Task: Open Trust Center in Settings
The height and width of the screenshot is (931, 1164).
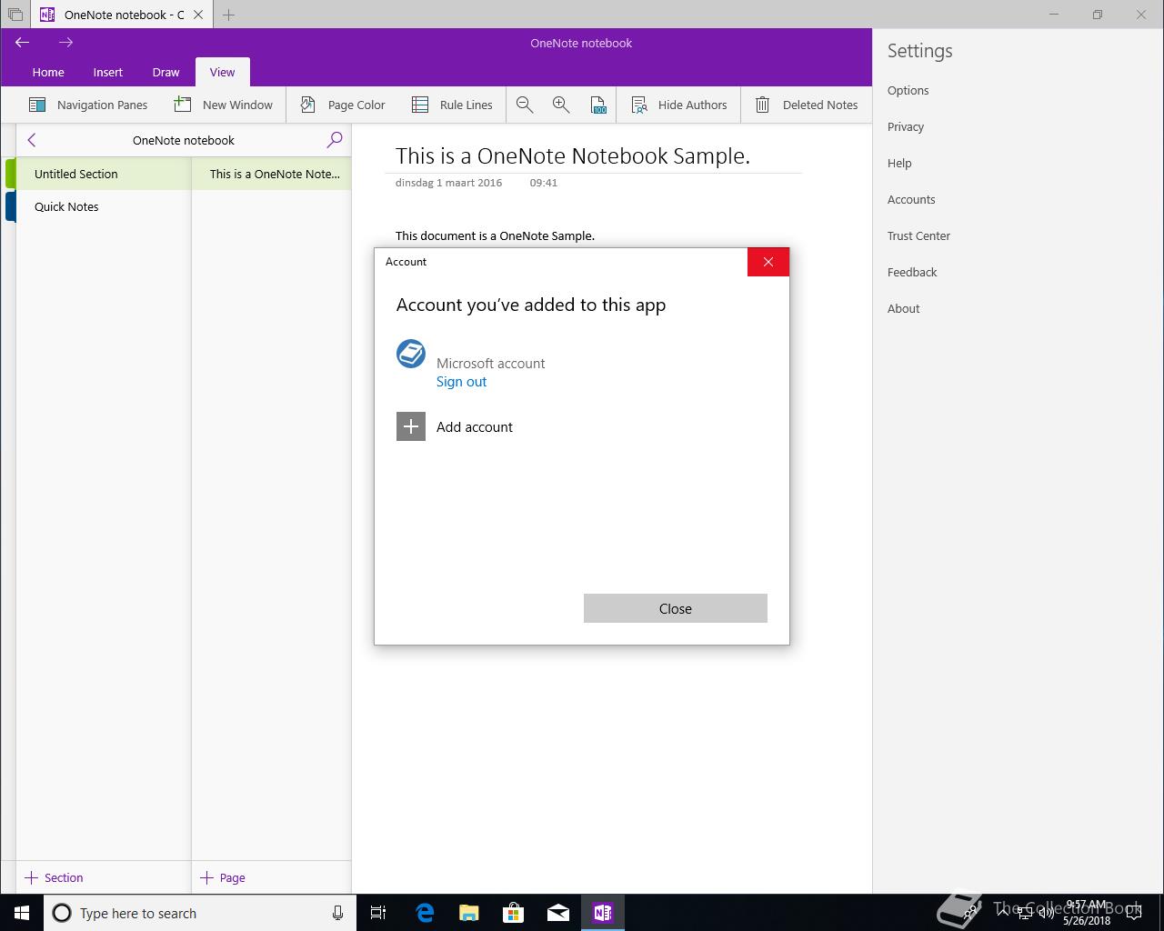Action: pos(918,235)
